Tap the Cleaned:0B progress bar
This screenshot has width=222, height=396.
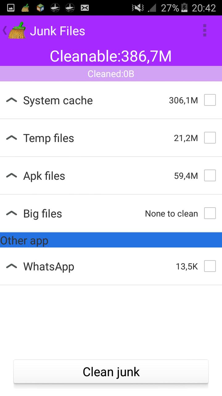[111, 74]
